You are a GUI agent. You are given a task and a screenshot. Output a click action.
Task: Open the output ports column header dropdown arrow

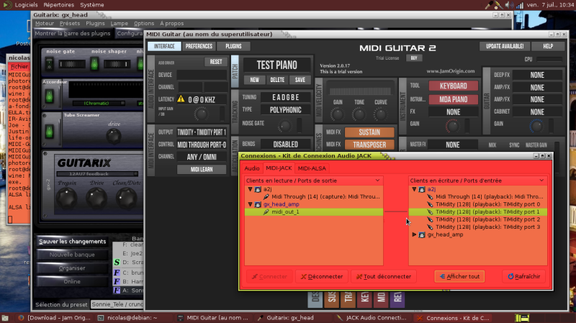point(377,181)
